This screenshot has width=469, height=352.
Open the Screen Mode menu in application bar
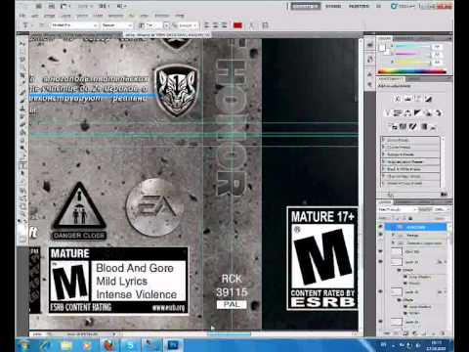pos(122,6)
